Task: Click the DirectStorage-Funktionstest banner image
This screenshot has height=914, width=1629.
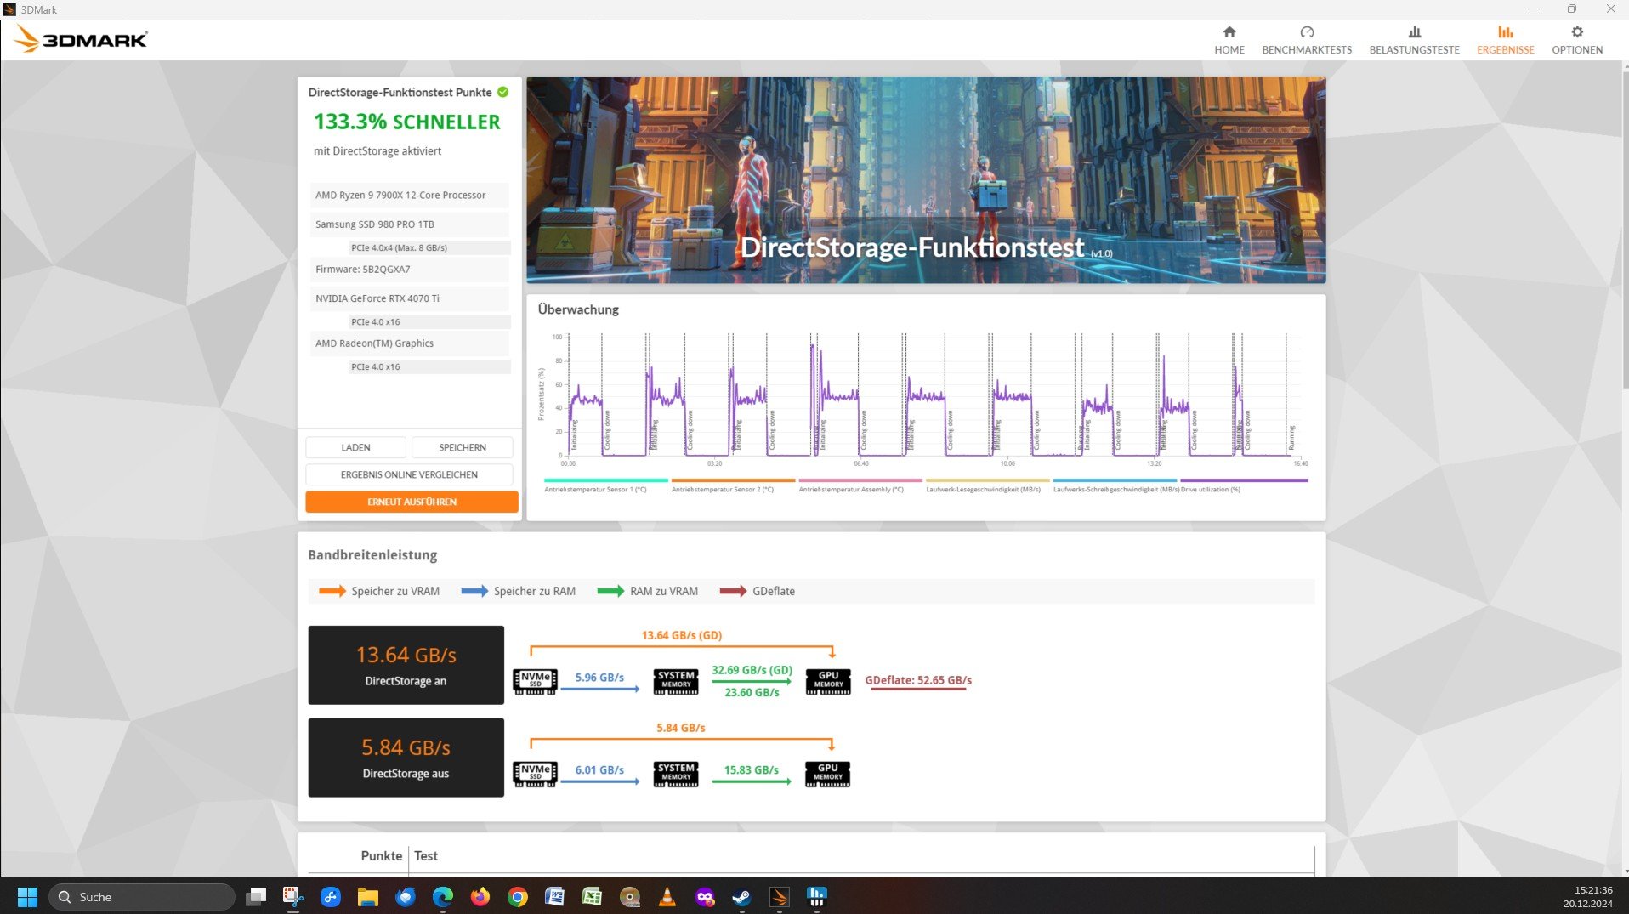Action: [x=926, y=180]
